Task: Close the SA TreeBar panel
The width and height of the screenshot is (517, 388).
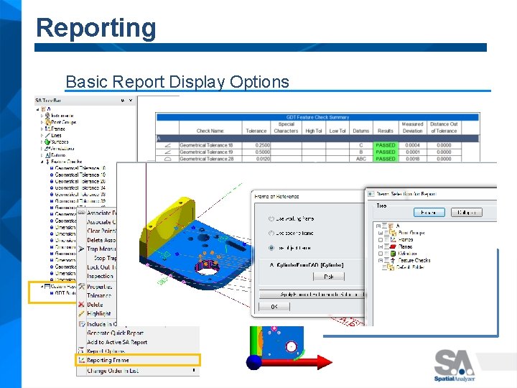Action: [x=131, y=100]
